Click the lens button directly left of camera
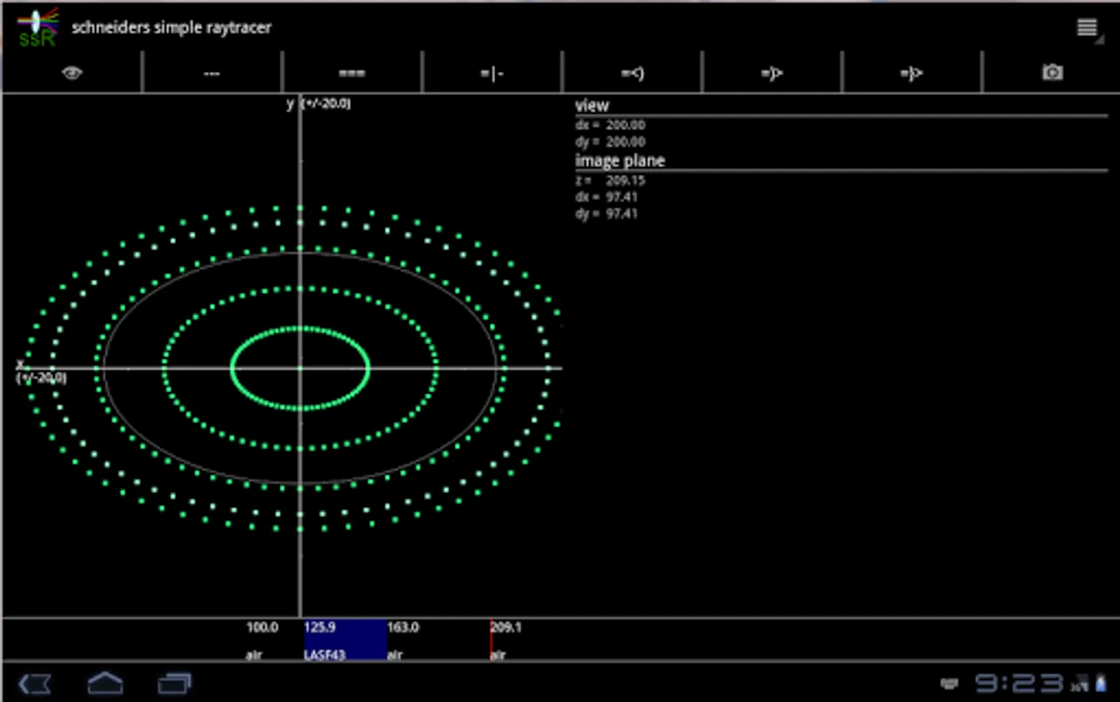This screenshot has width=1120, height=702. pos(911,73)
